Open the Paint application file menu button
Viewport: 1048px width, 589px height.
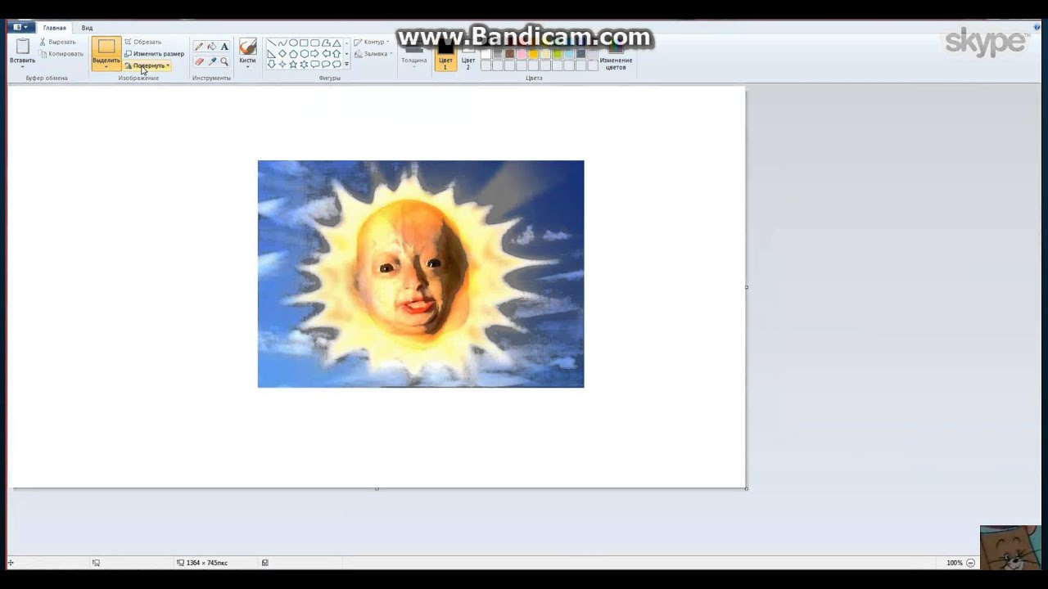pos(20,27)
